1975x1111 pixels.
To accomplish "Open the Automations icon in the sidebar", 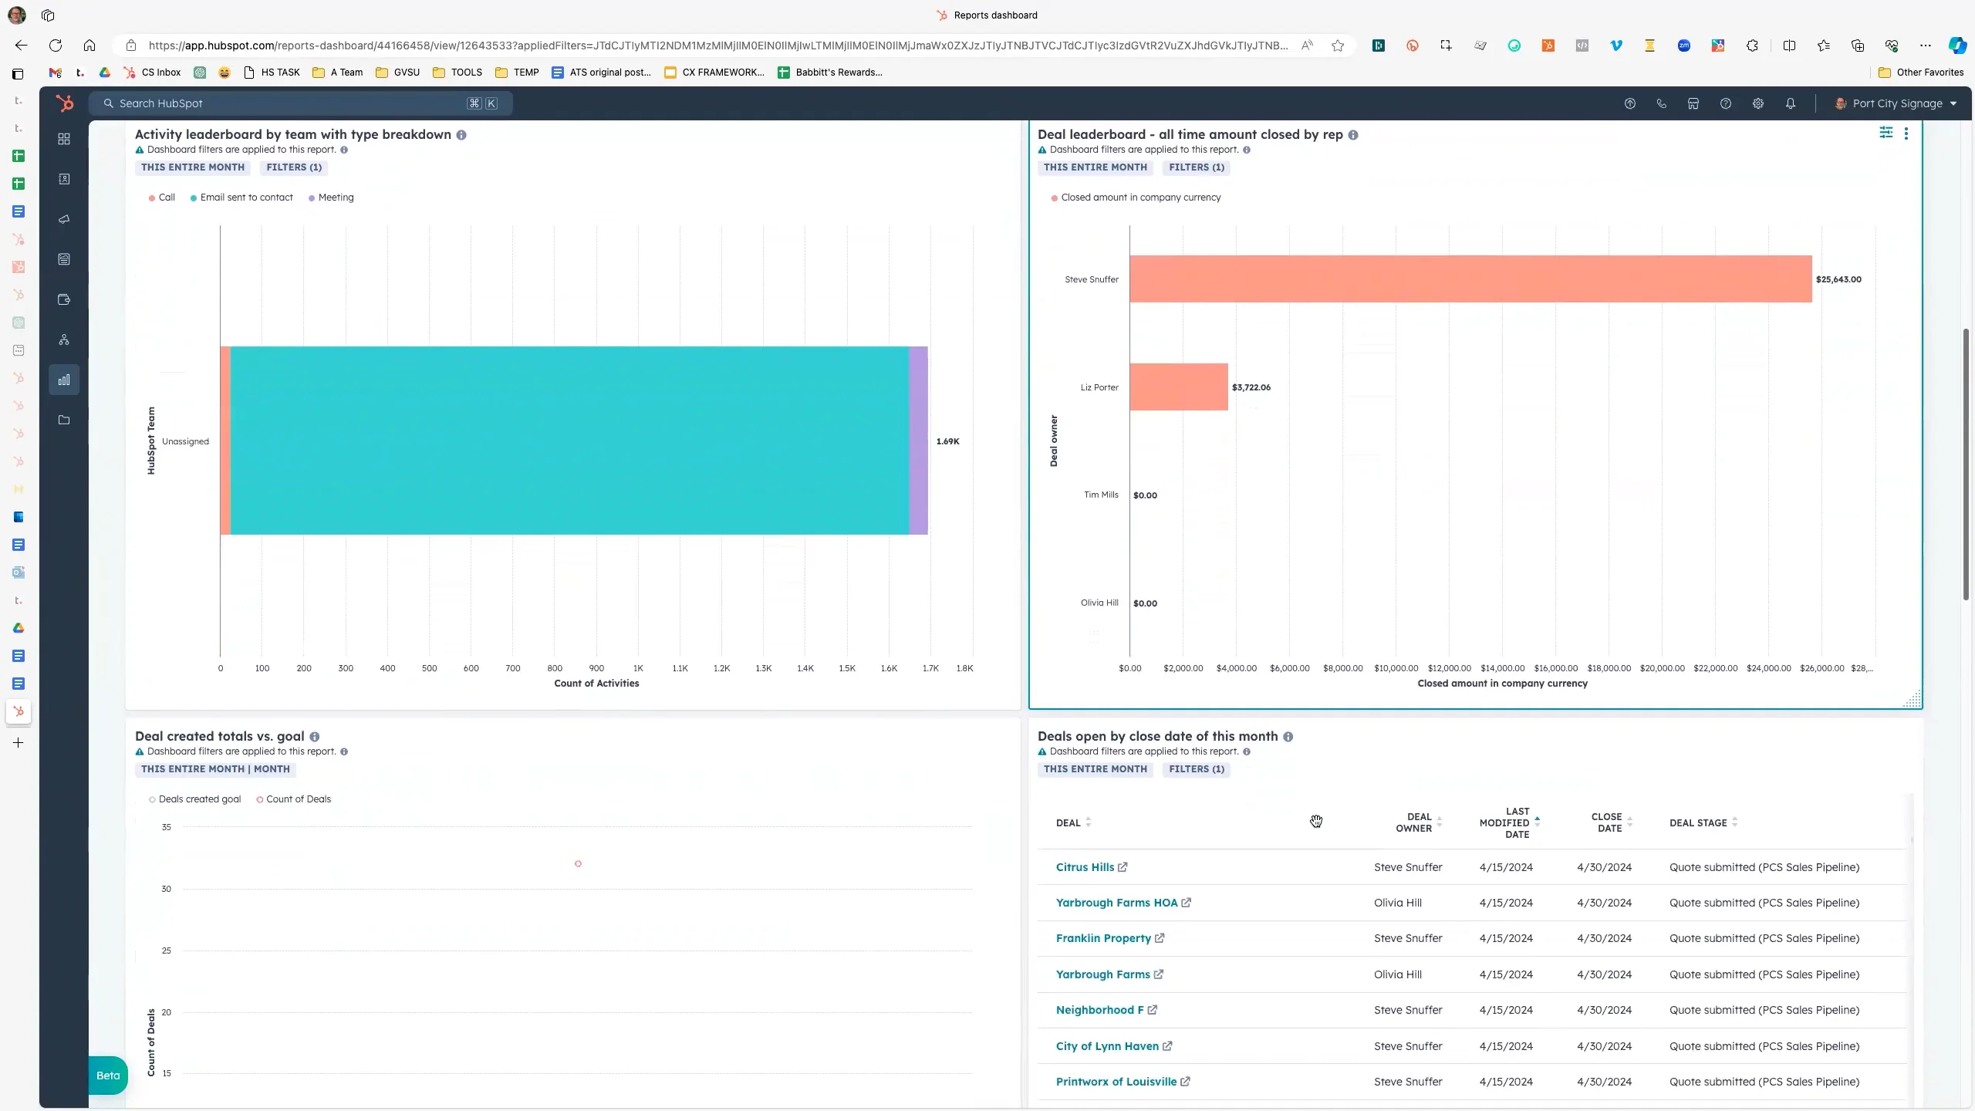I will [x=64, y=339].
